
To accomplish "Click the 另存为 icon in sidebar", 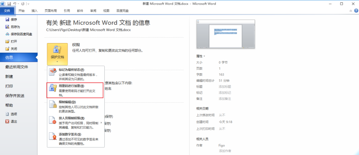I will pyautogui.click(x=7, y=27).
